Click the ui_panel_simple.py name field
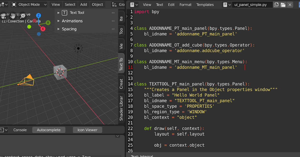This screenshot has width=300, height=157. (x=252, y=4)
